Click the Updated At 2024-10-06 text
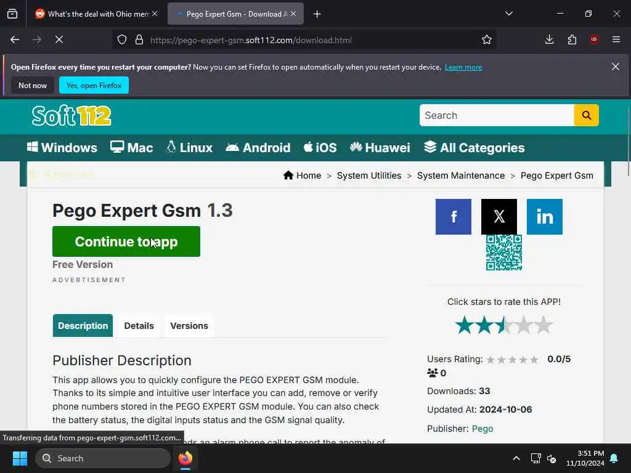This screenshot has width=631, height=473. [x=479, y=410]
